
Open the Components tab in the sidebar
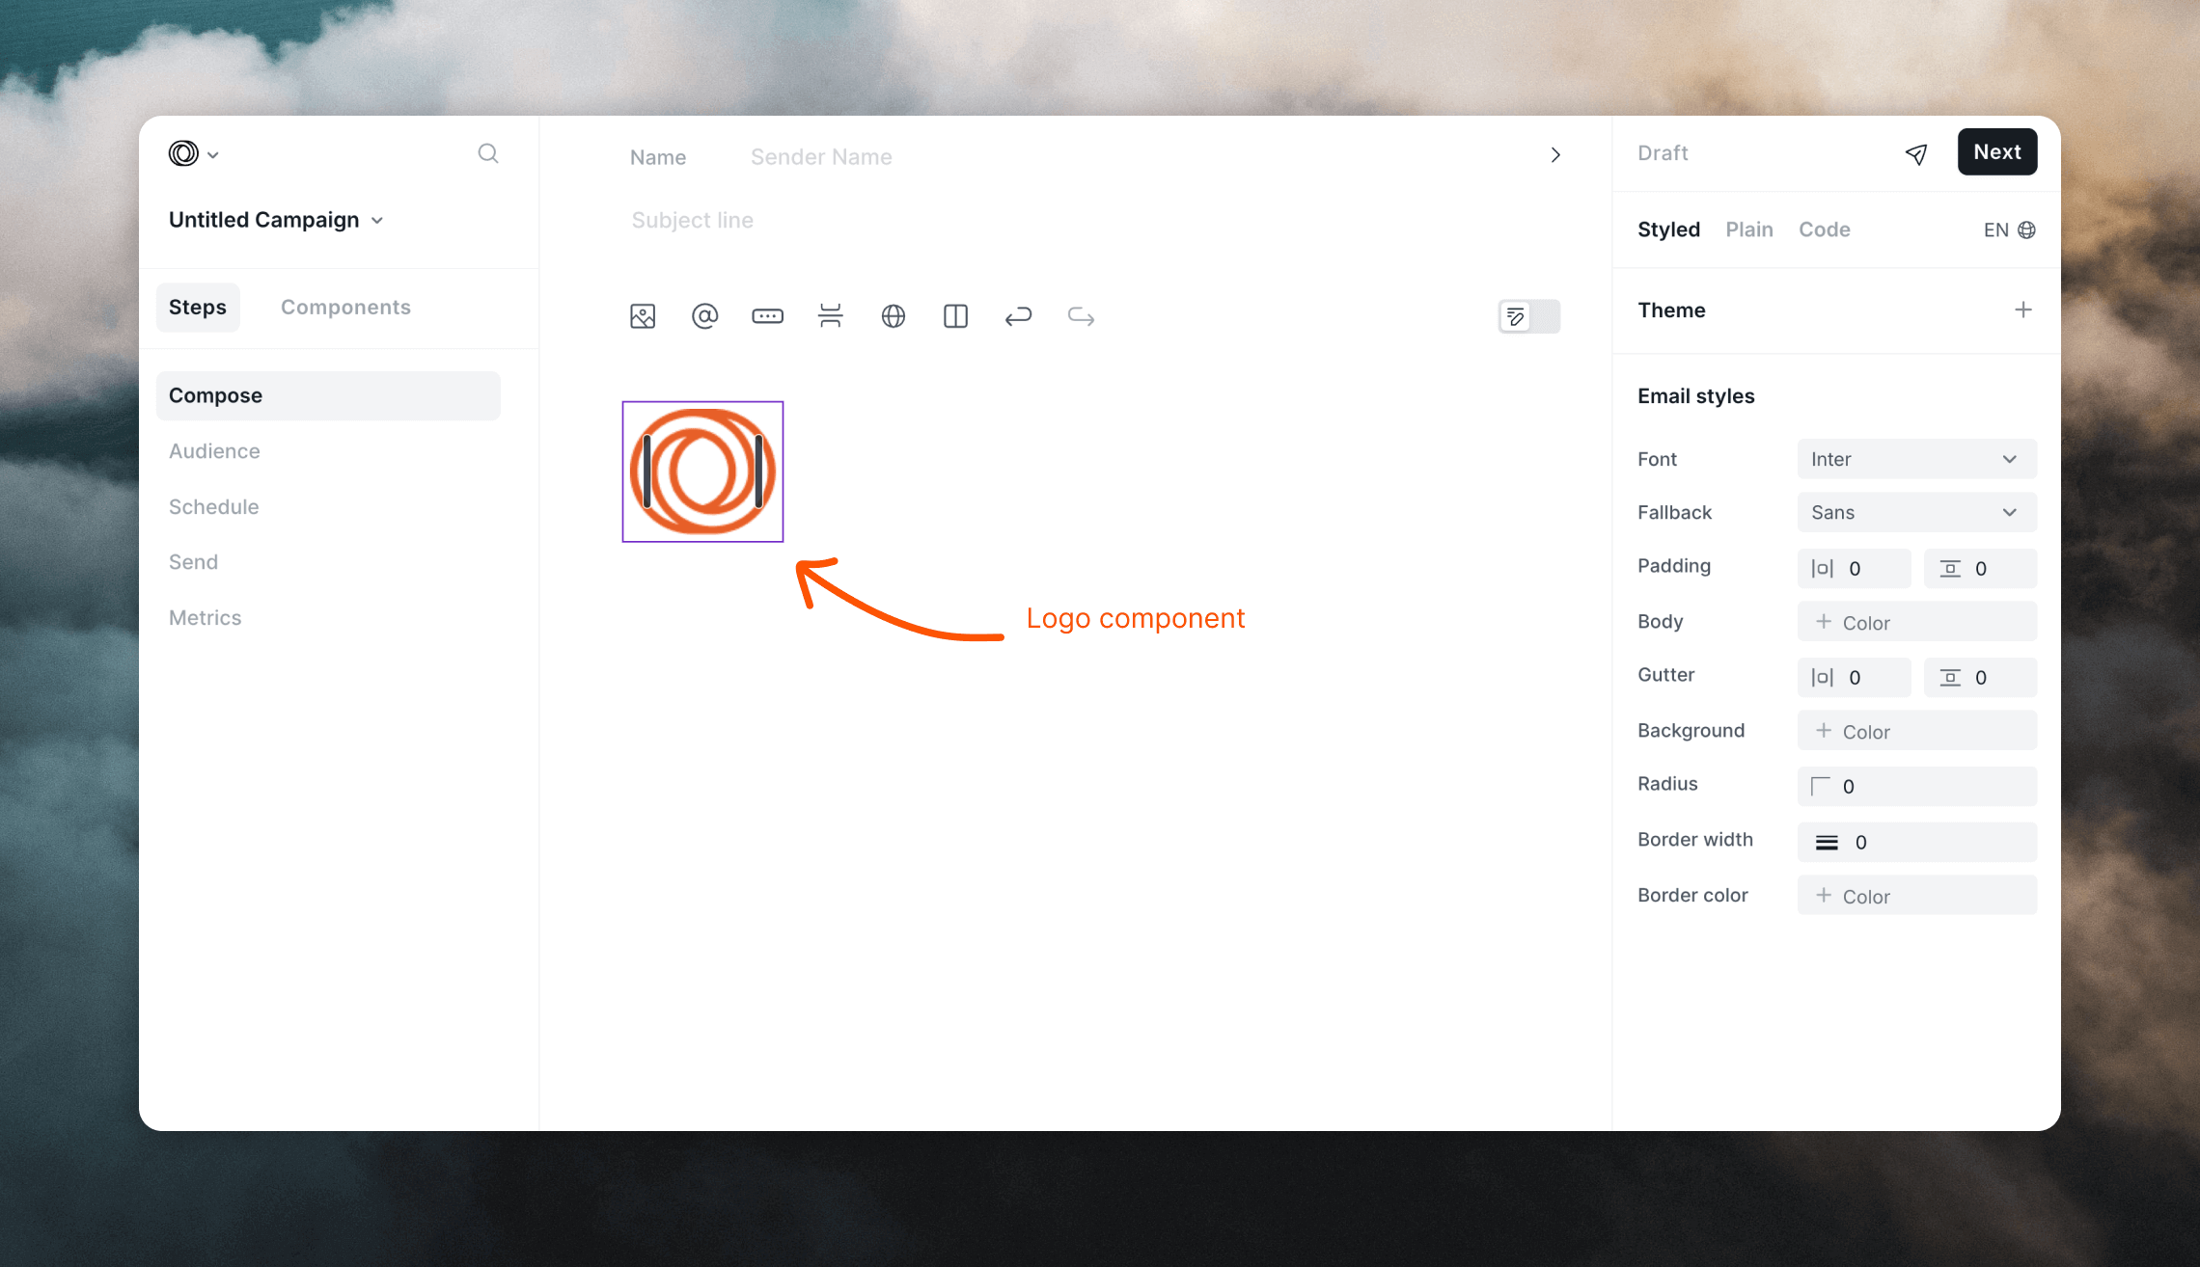click(x=345, y=307)
